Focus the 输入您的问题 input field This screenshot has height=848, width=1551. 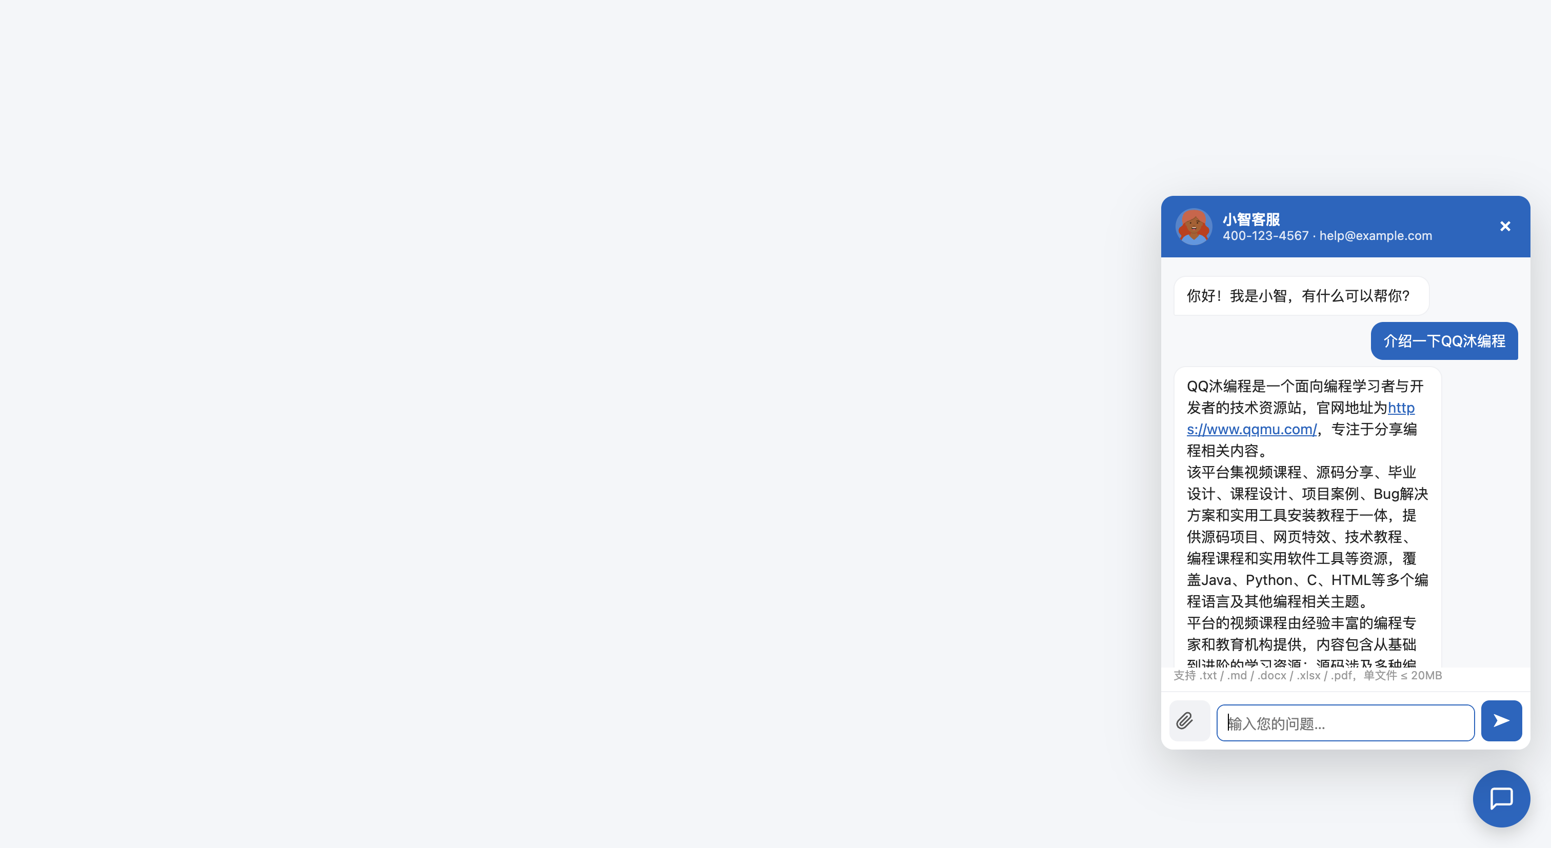(x=1345, y=723)
